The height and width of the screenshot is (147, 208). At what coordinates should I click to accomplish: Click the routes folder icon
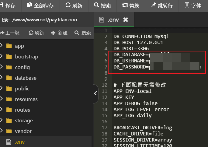(9, 110)
